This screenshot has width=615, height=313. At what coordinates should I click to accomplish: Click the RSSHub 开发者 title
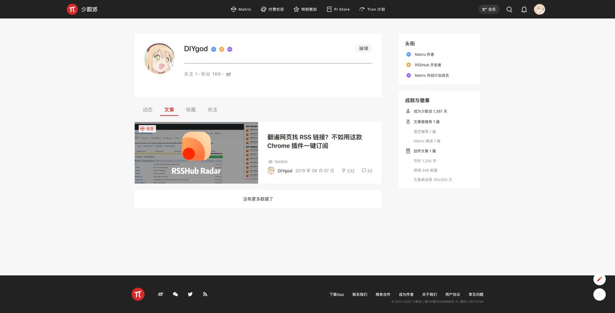pyautogui.click(x=428, y=65)
